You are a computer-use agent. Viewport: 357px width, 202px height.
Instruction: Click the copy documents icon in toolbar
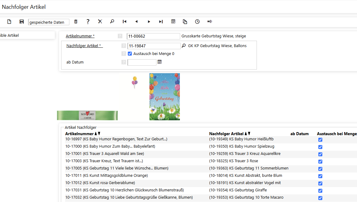185,22
